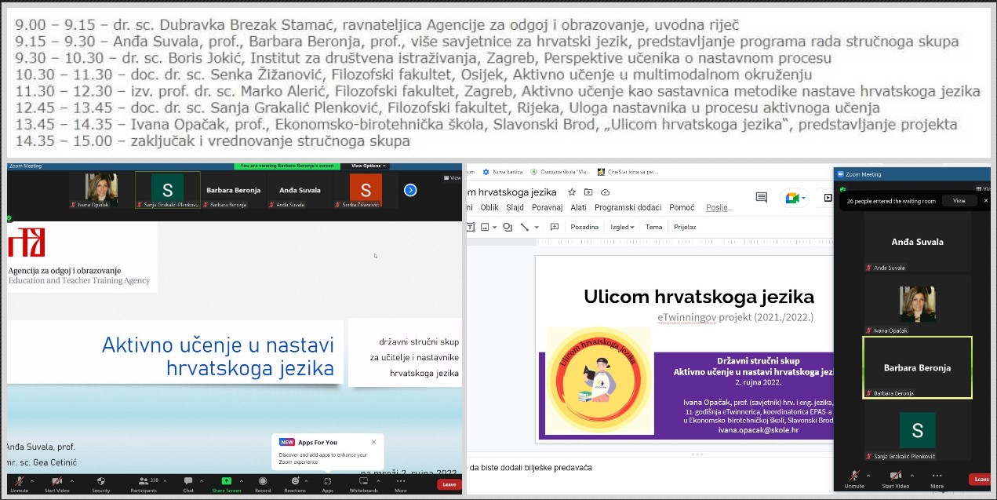Open comment history icon in Slides
Viewport: 997px width, 500px height.
pos(760,198)
